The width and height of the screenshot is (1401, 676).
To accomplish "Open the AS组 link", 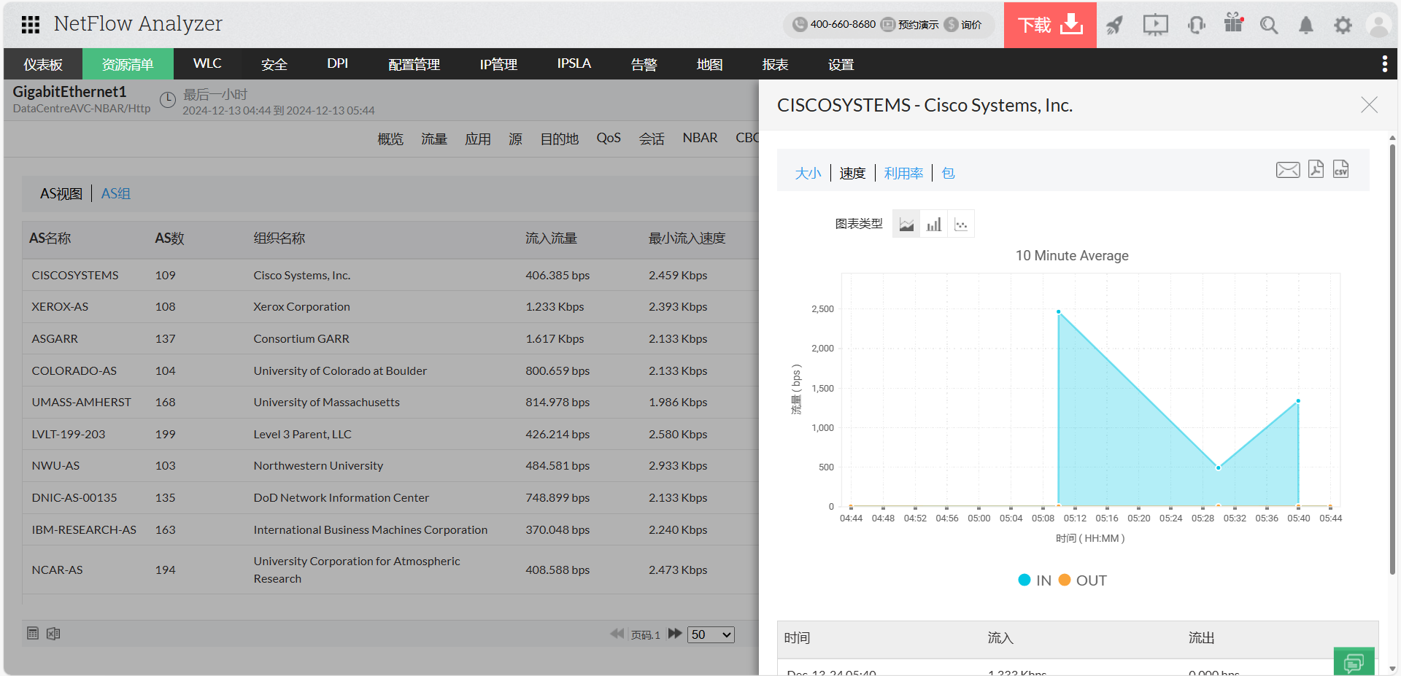I will tap(115, 194).
